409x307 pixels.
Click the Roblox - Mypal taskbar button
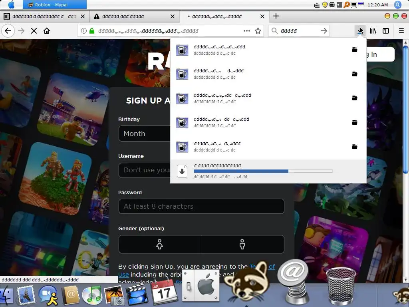coord(54,5)
